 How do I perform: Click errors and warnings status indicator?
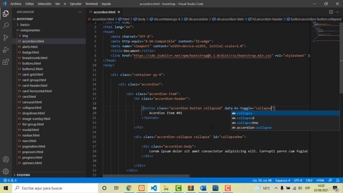click(x=10, y=180)
